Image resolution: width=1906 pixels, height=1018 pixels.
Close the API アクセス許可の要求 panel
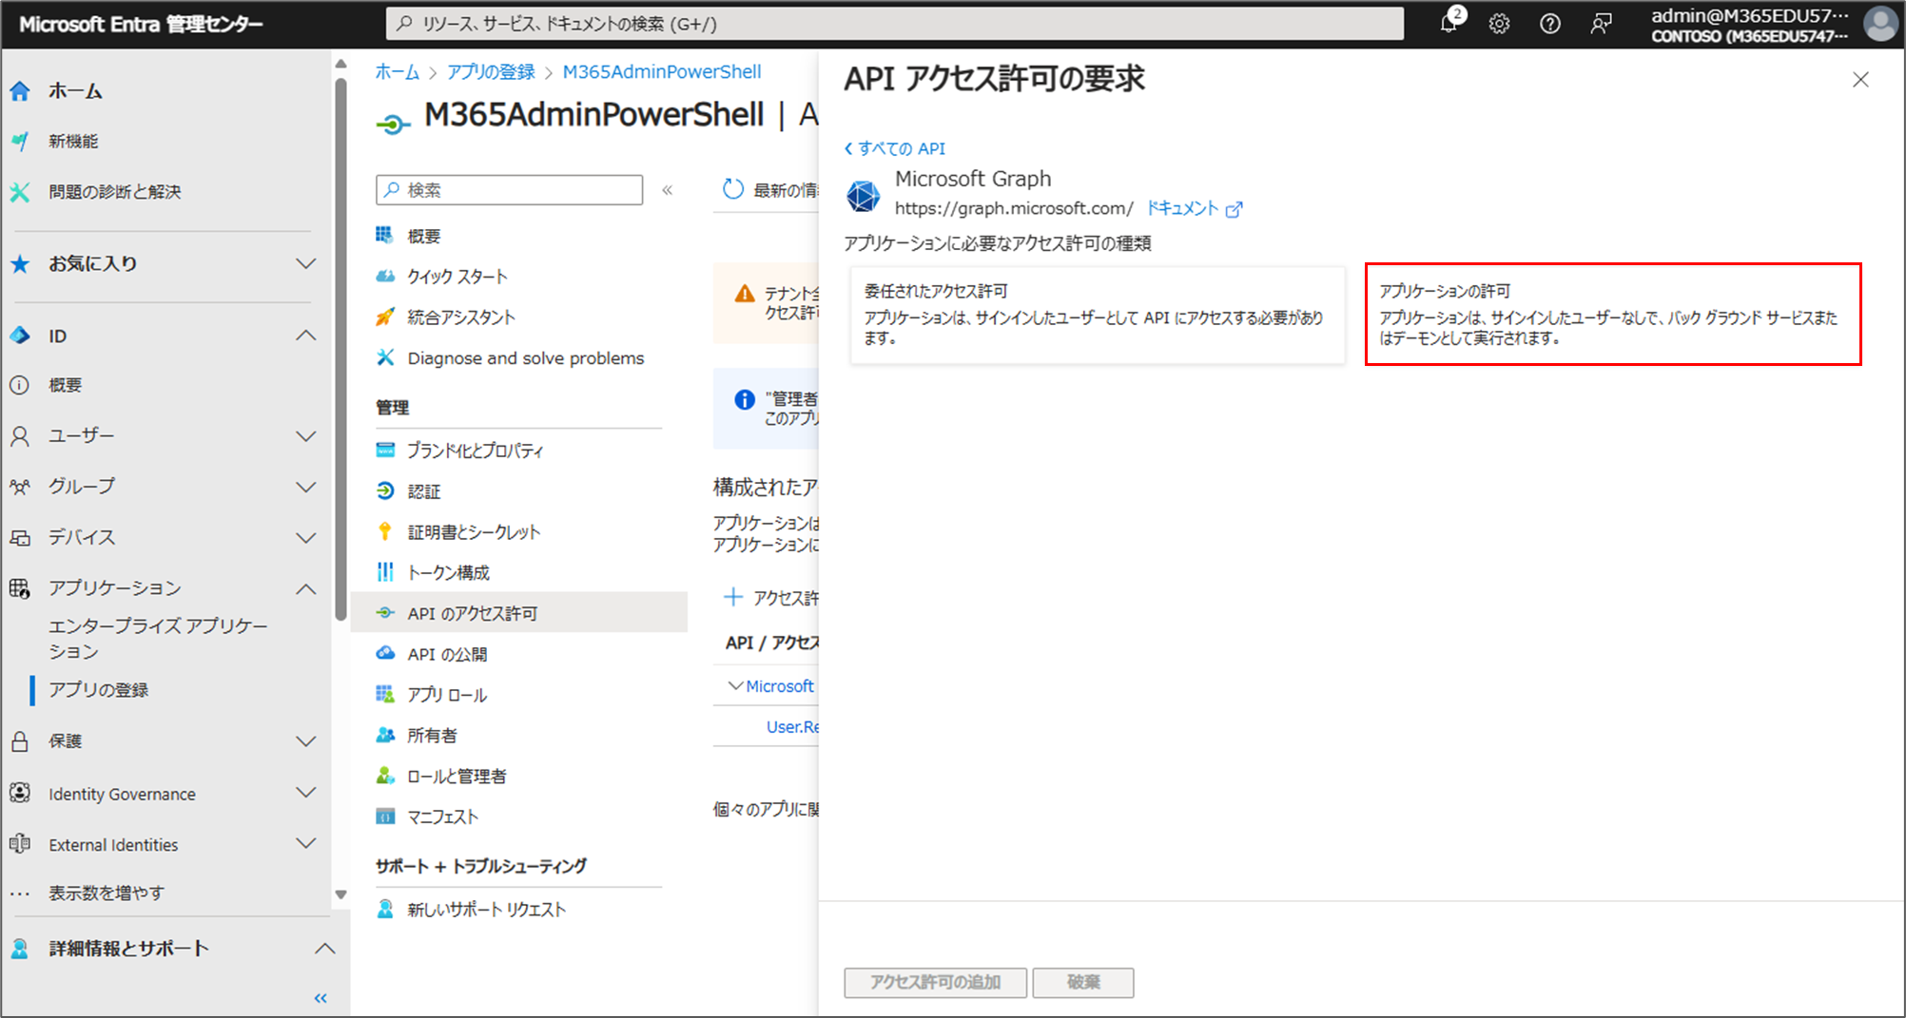click(x=1860, y=80)
